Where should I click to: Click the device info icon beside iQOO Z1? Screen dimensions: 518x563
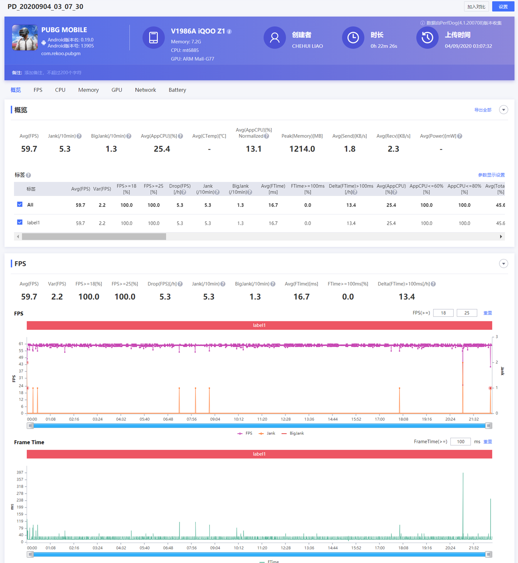pyautogui.click(x=229, y=32)
